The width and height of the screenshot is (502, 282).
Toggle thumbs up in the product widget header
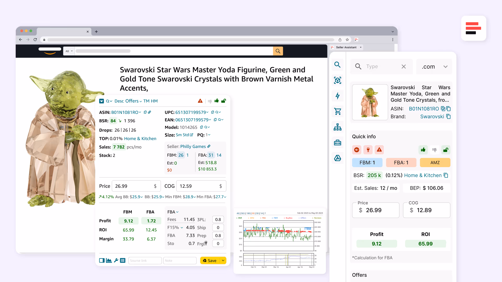(x=216, y=101)
